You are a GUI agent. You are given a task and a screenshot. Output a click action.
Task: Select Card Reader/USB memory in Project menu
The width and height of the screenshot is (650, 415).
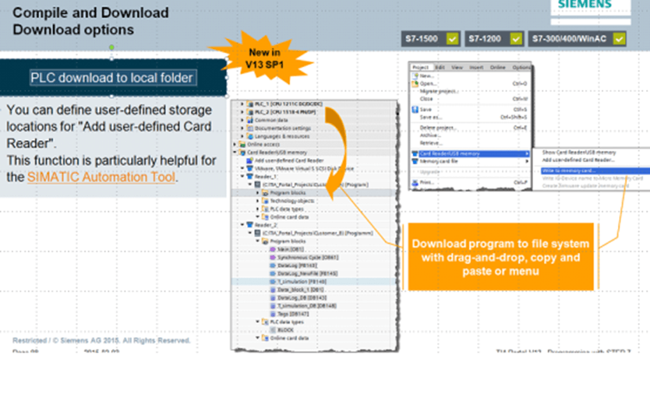pyautogui.click(x=470, y=154)
